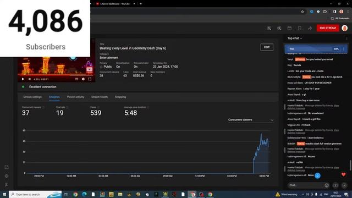352x198 pixels.
Task: Click the 539 views value
Action: coord(96,113)
